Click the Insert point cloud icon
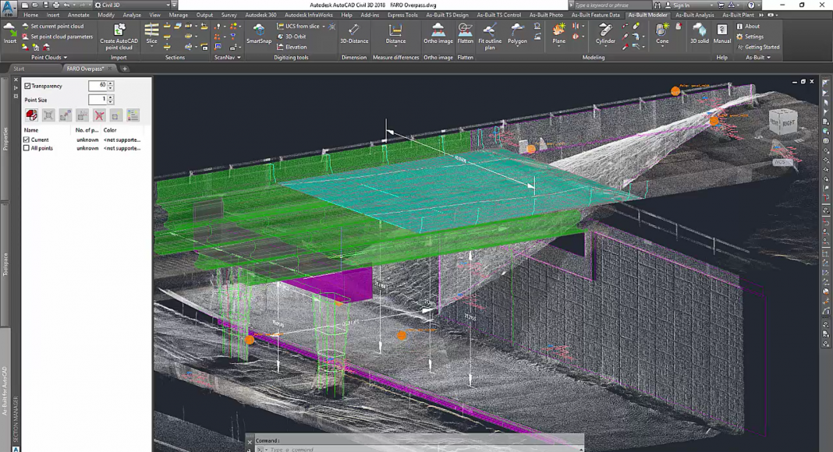 [x=9, y=31]
